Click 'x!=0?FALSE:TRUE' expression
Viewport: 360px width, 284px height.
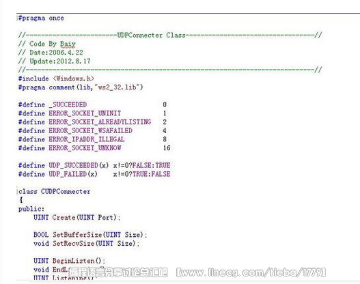point(141,165)
